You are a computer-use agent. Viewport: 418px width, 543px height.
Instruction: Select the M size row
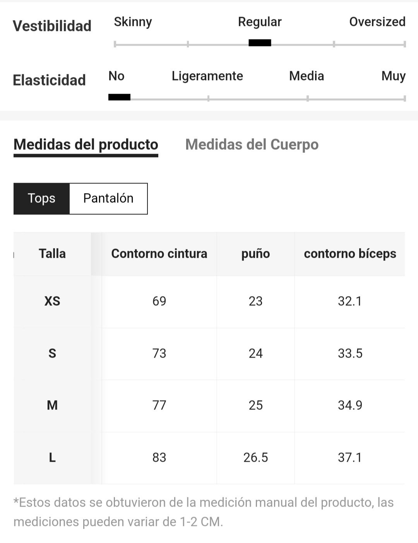(x=209, y=406)
